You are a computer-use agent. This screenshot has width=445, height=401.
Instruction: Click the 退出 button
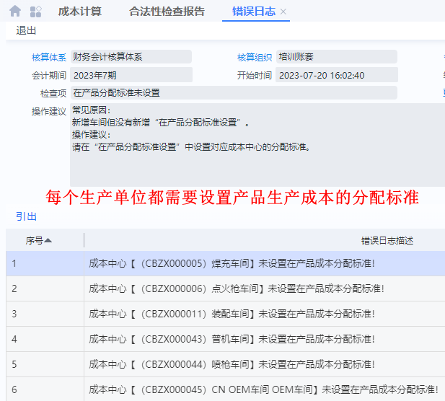(26, 30)
